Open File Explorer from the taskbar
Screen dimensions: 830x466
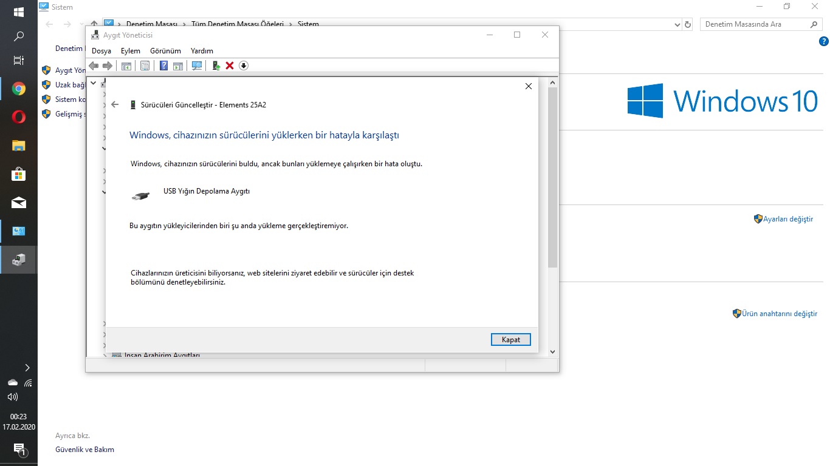pyautogui.click(x=19, y=146)
